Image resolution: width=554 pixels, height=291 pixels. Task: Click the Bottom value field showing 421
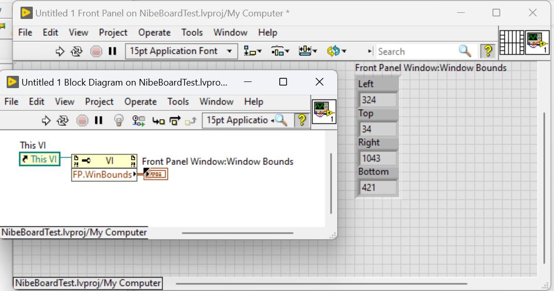378,188
